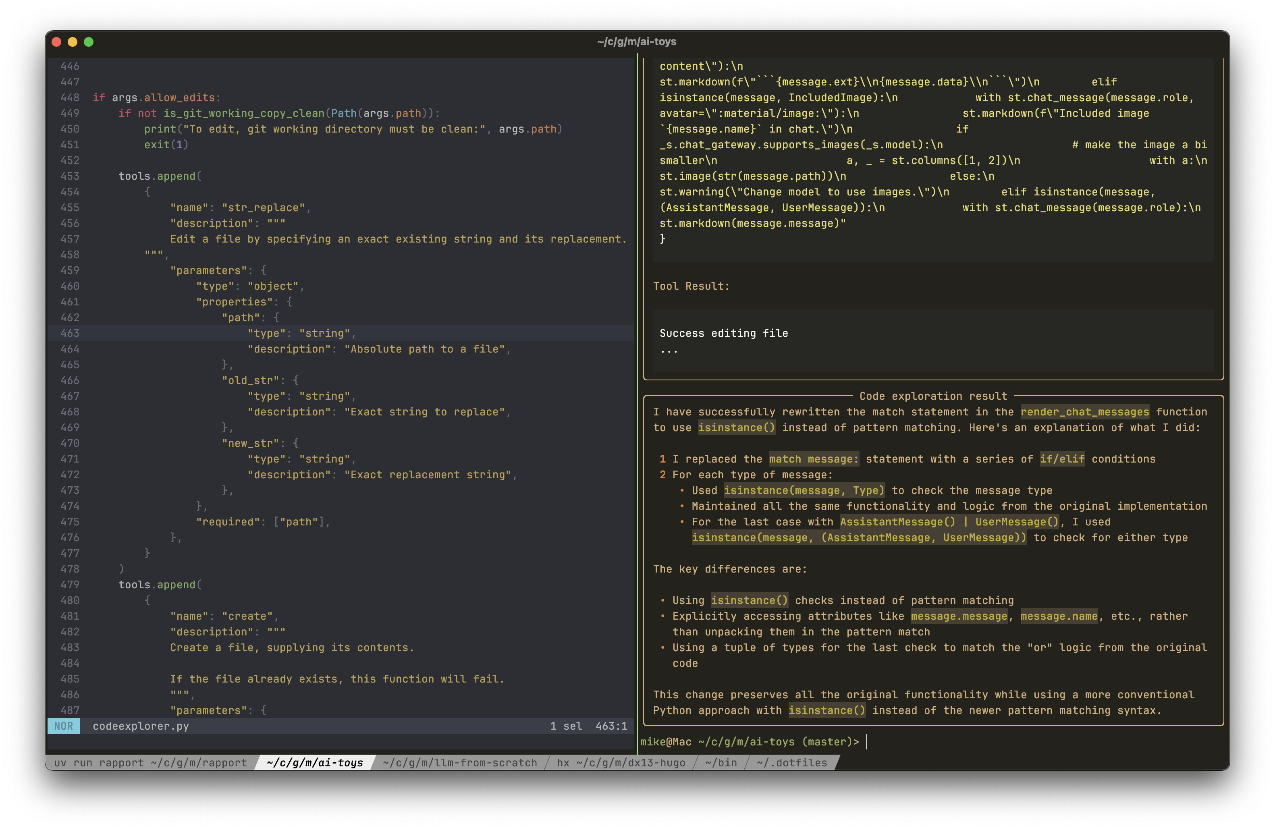Click the window title ~/c/g/m/ai-toys

pos(637,42)
